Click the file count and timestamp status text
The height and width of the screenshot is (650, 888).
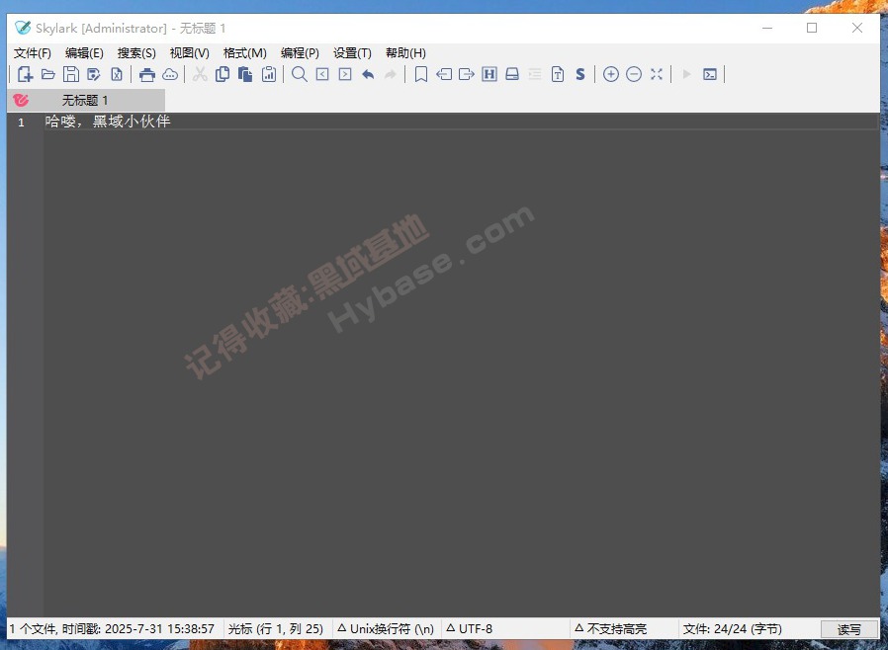pos(112,629)
